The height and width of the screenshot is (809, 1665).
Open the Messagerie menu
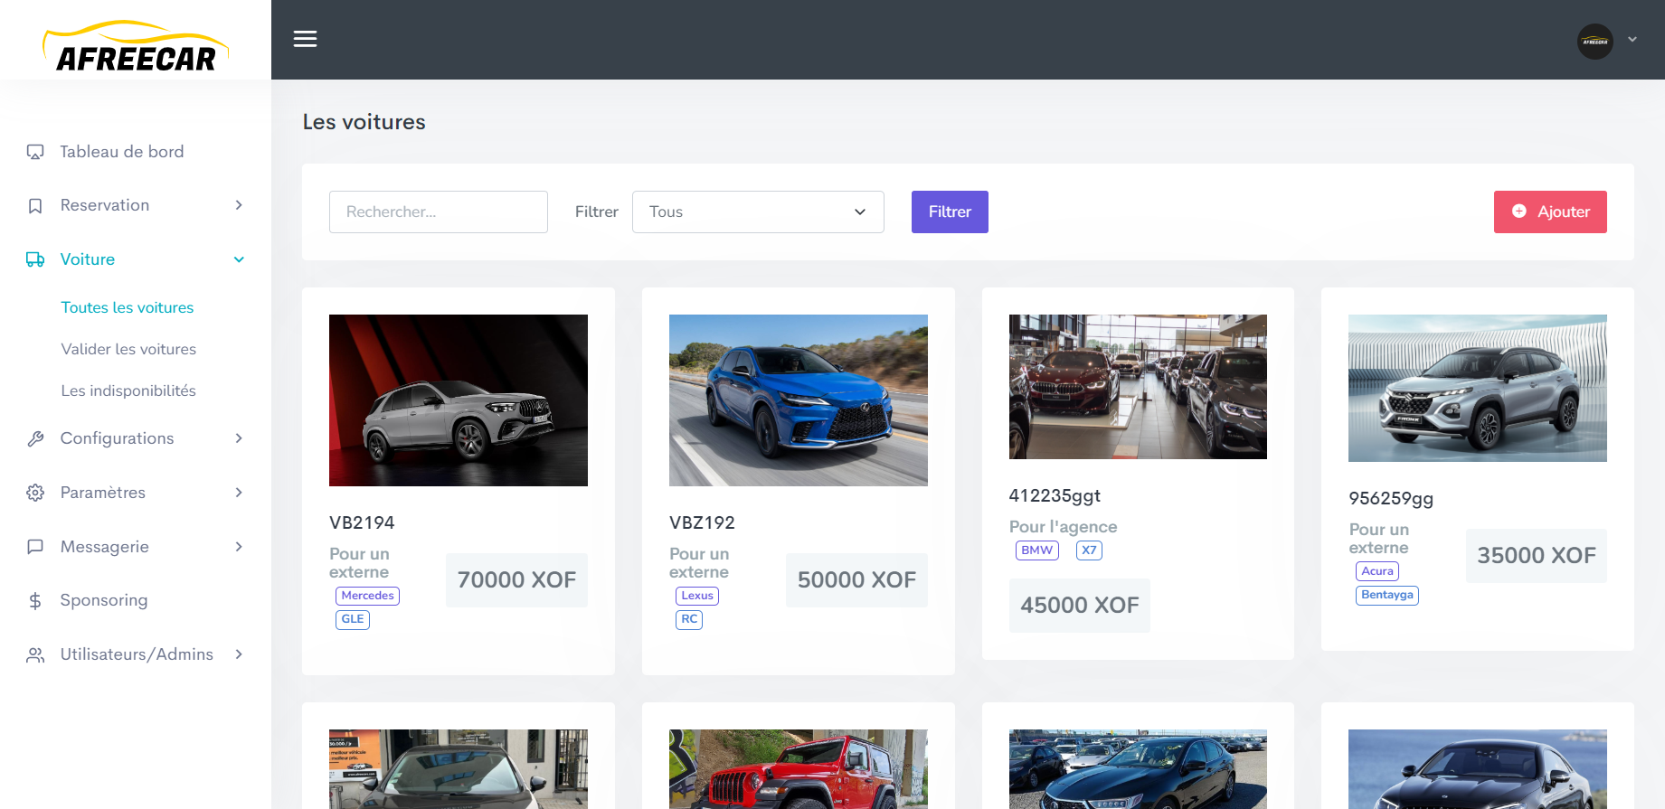(105, 547)
